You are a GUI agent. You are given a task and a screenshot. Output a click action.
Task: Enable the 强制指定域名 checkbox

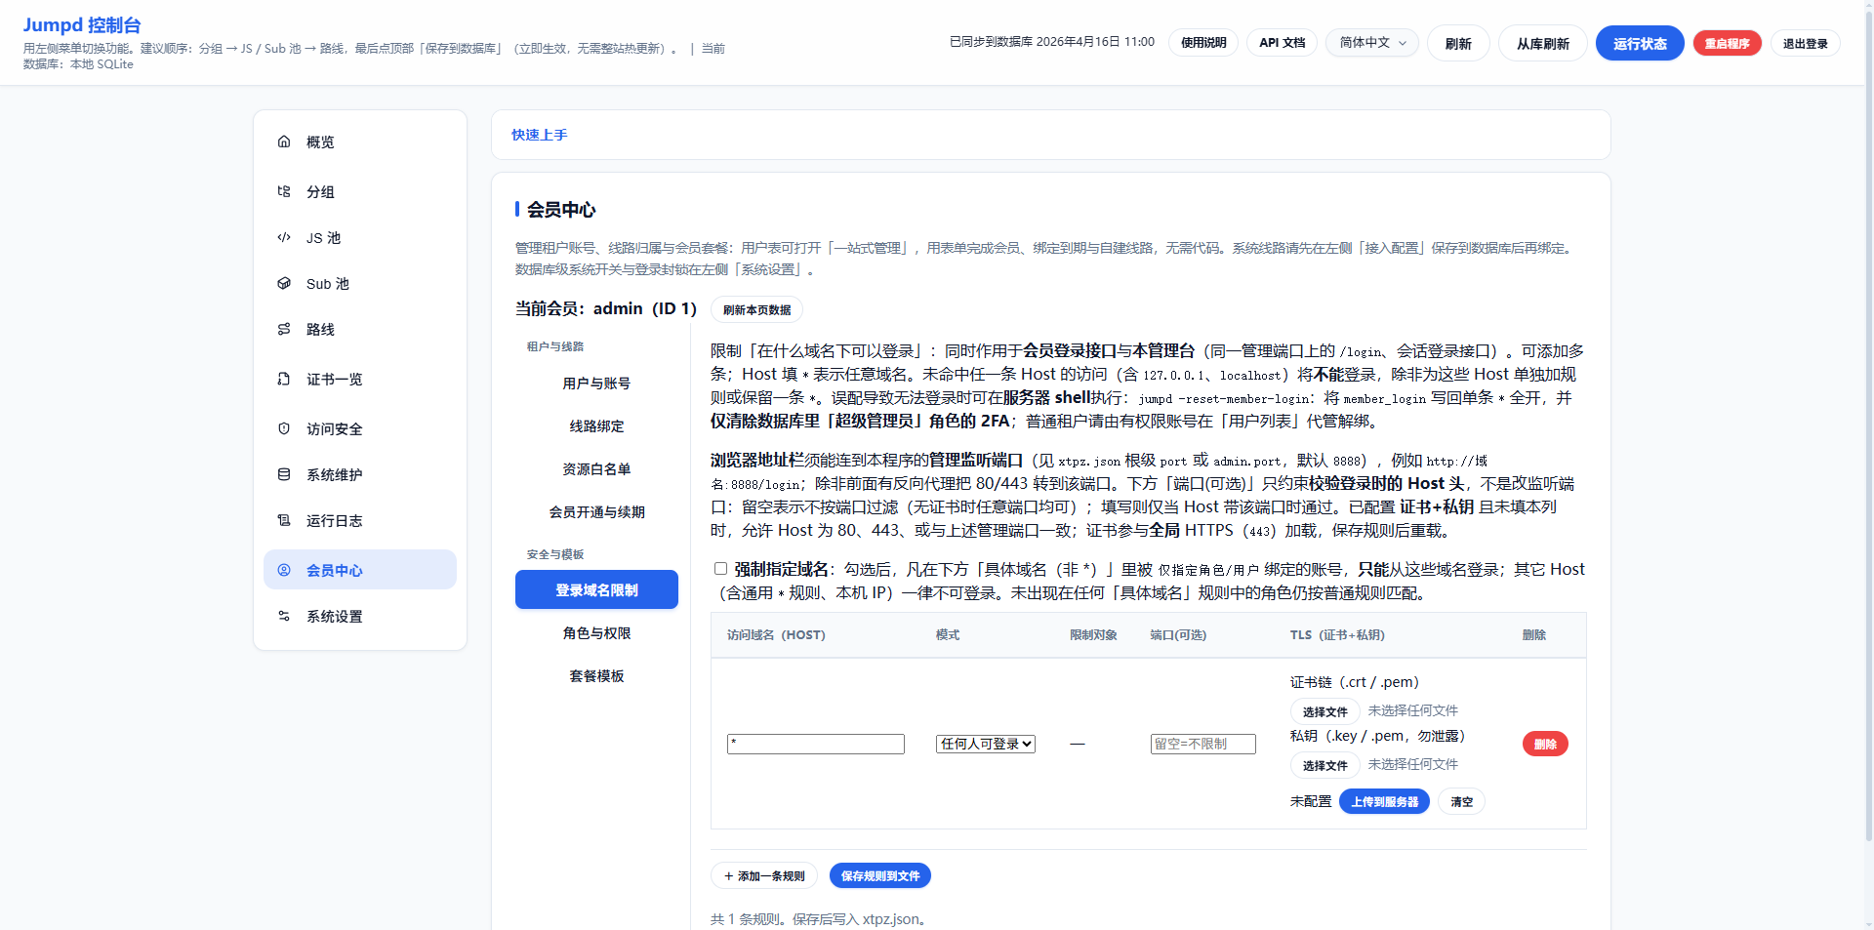[720, 569]
